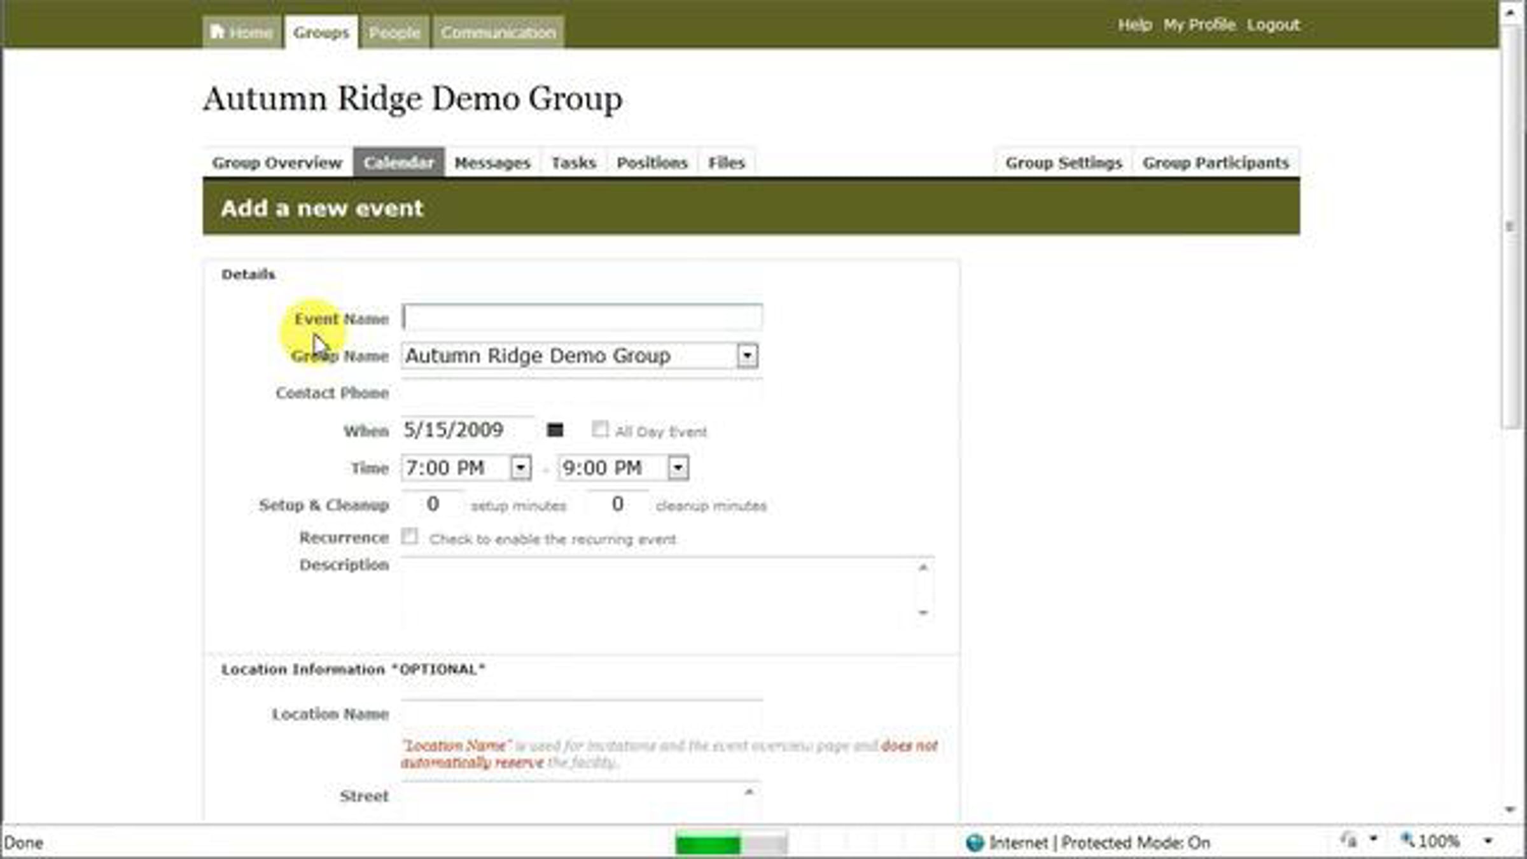Viewport: 1527px width, 859px height.
Task: Open Group Settings
Action: 1064,163
